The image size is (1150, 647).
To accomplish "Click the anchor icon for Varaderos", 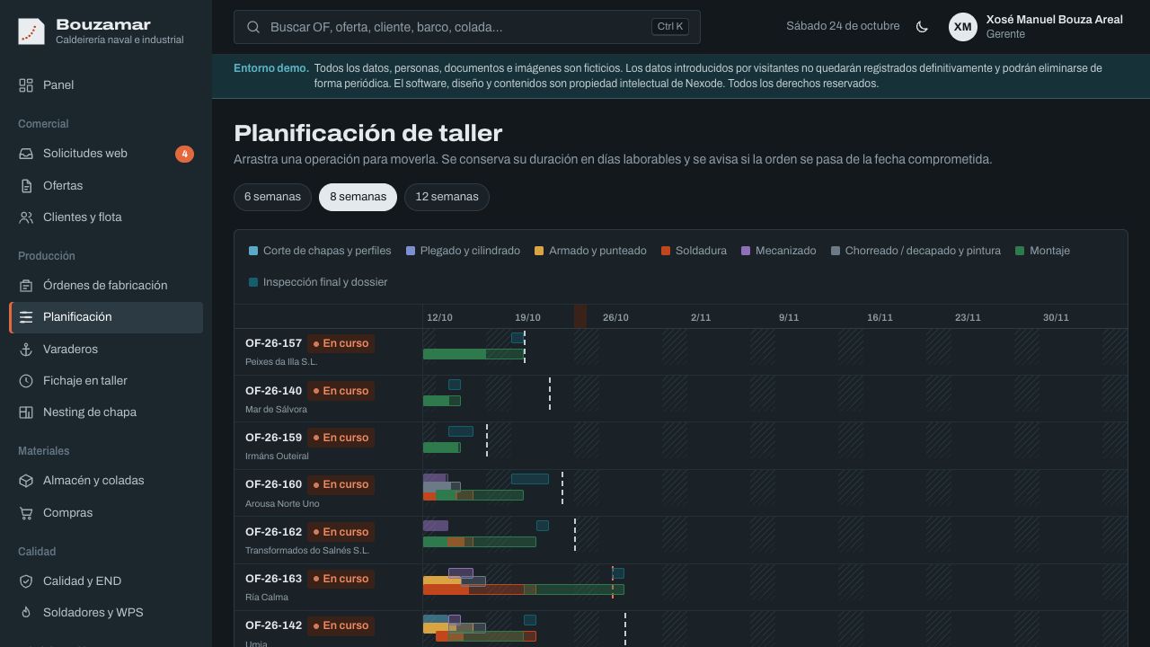I will pos(26,350).
